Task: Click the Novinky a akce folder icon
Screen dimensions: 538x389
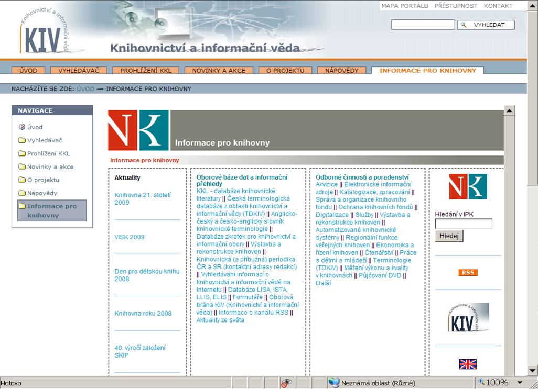Action: click(x=22, y=166)
